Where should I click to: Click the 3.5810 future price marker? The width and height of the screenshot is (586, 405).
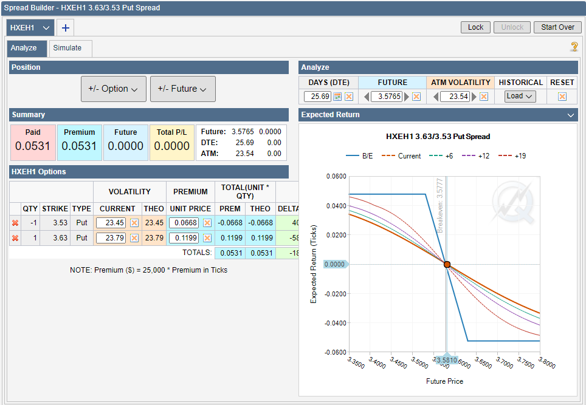click(x=446, y=360)
